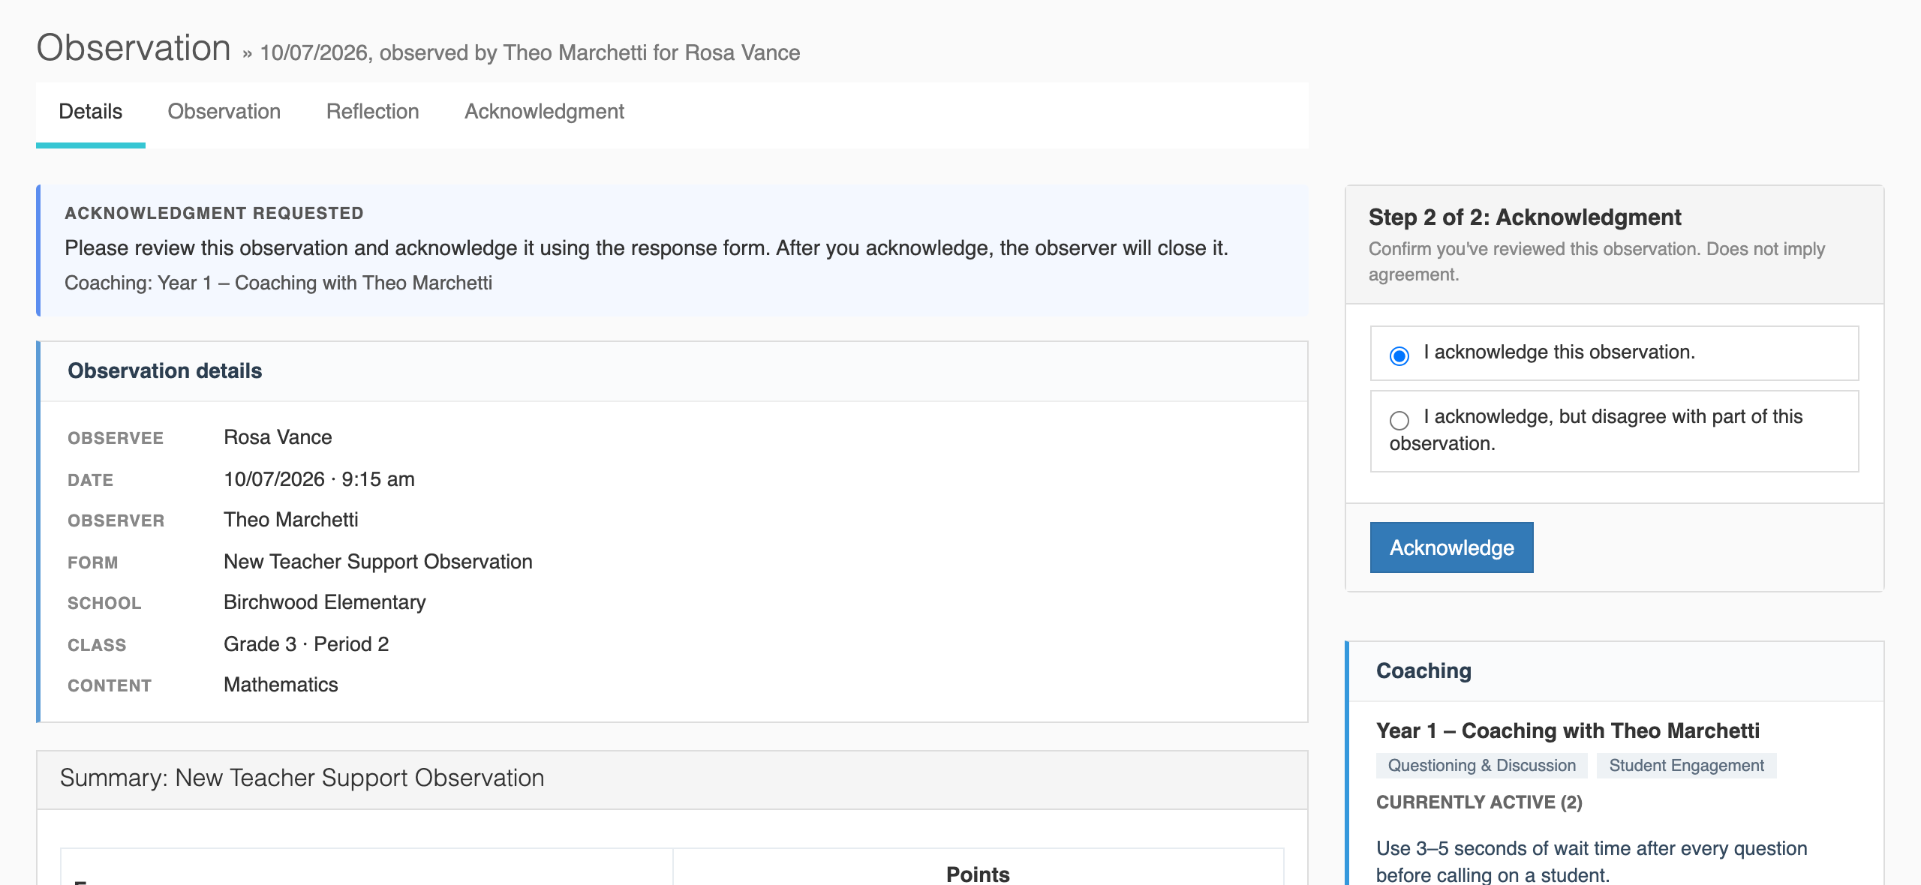Click the Student Engagement tag
1921x885 pixels.
click(x=1686, y=766)
